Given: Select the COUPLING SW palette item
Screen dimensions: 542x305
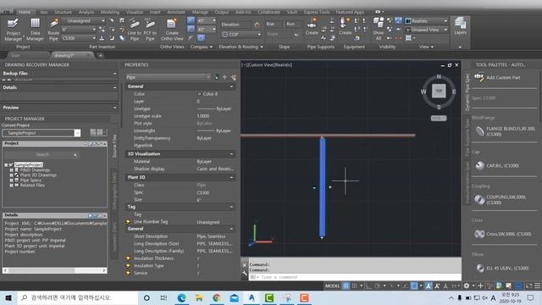Looking at the screenshot, I should [501, 200].
